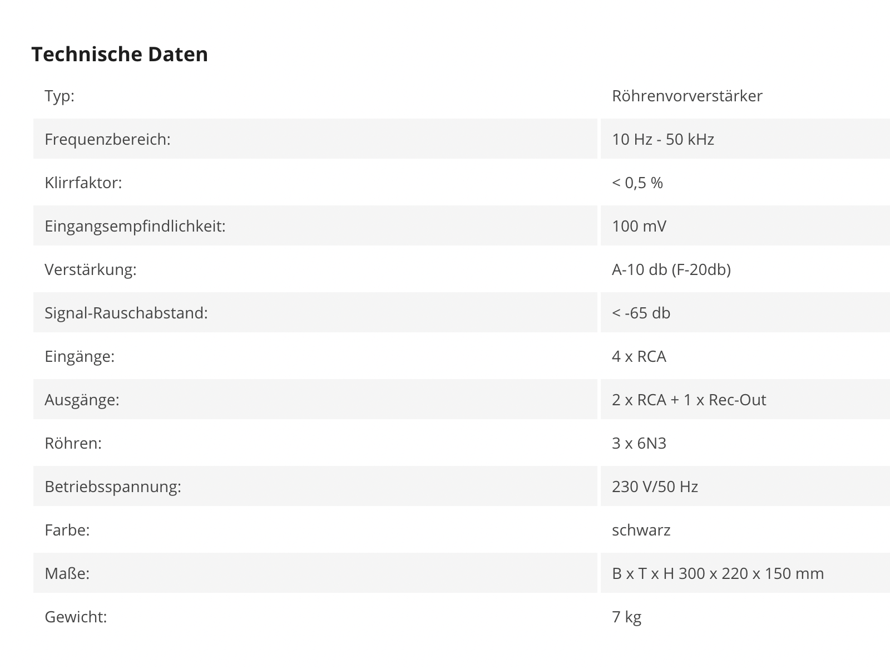Image resolution: width=890 pixels, height=668 pixels.
Task: Select the 2 x RCA + 1 x Rec-Out value
Action: [x=689, y=400]
